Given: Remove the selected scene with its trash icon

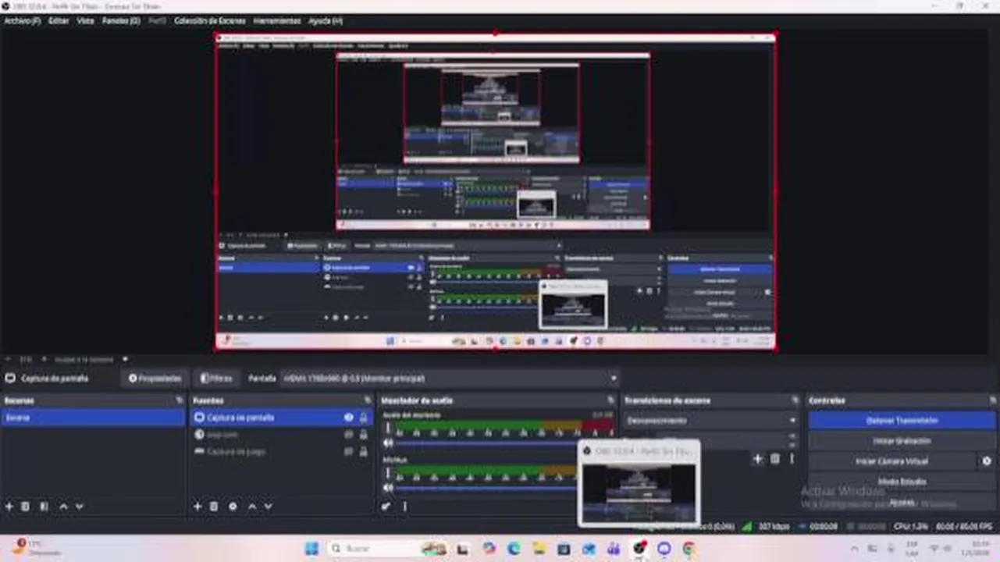Looking at the screenshot, I should click(x=26, y=507).
